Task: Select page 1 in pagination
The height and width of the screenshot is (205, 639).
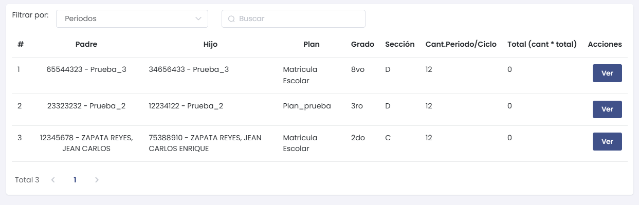Action: tap(75, 180)
